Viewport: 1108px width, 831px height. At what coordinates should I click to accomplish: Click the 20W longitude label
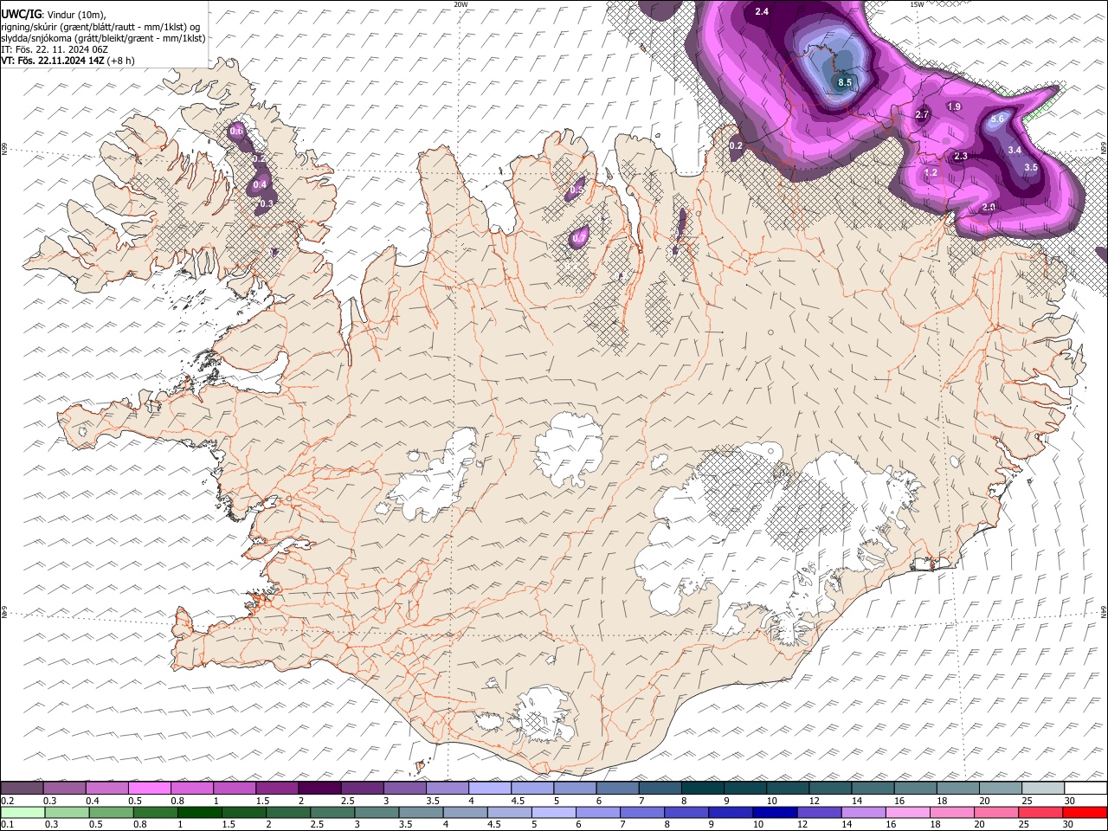coord(461,4)
